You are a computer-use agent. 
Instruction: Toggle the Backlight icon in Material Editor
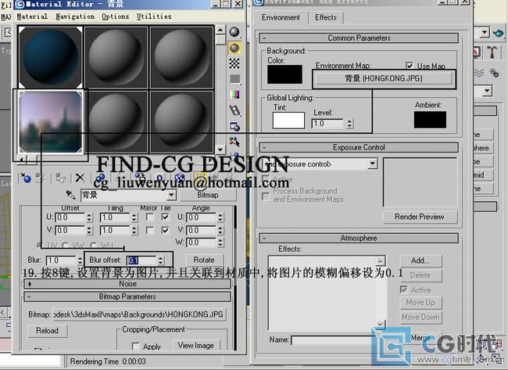click(234, 48)
